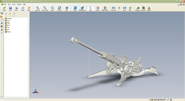Click the eDrawings document icon in menu bar

click(x=2, y=5)
